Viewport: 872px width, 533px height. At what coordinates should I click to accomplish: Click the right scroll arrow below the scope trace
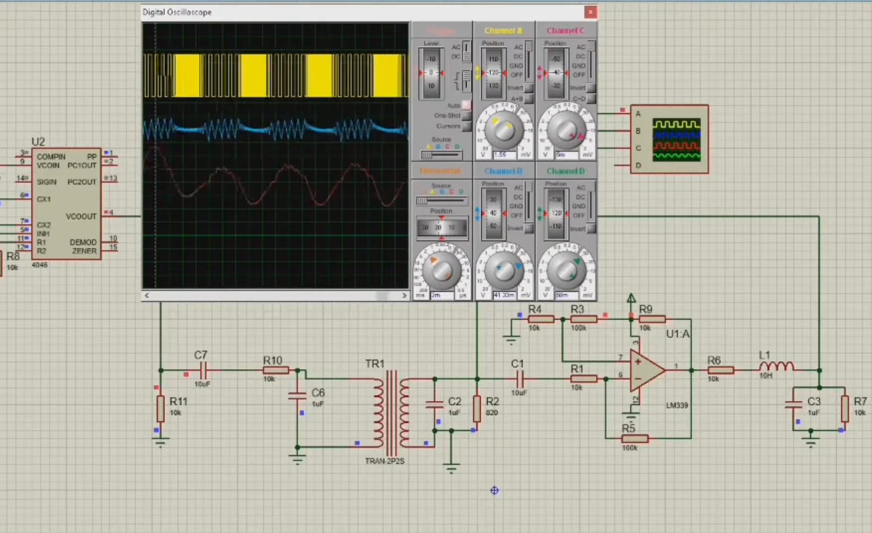point(405,295)
